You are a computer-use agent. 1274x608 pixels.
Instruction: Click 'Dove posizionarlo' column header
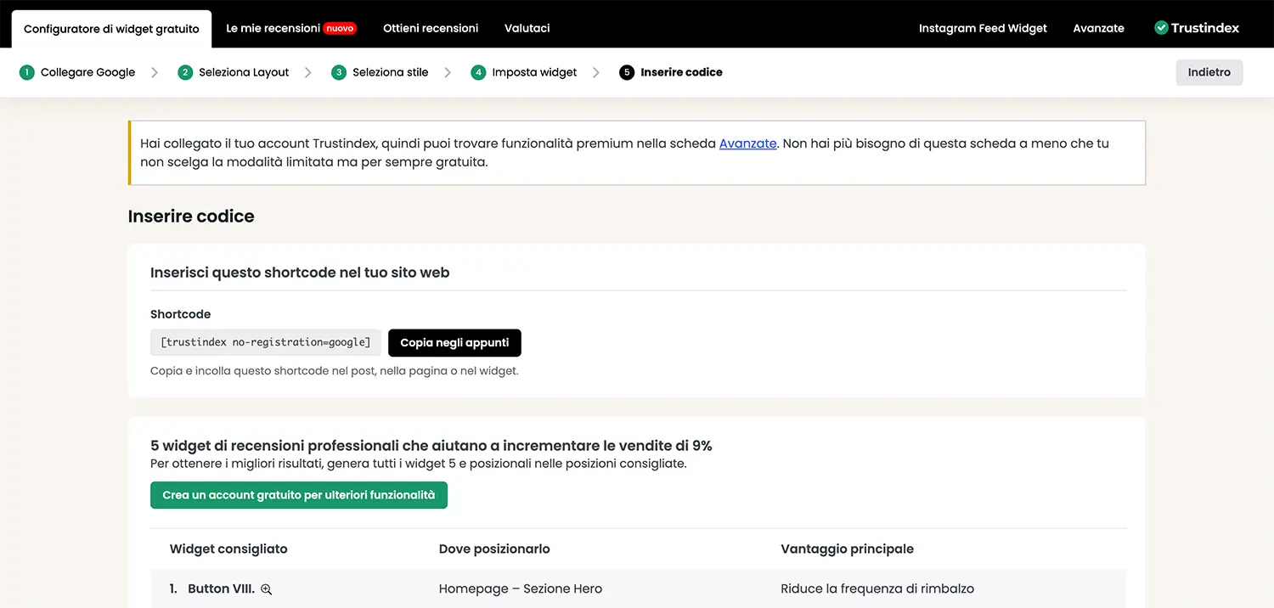pyautogui.click(x=494, y=549)
